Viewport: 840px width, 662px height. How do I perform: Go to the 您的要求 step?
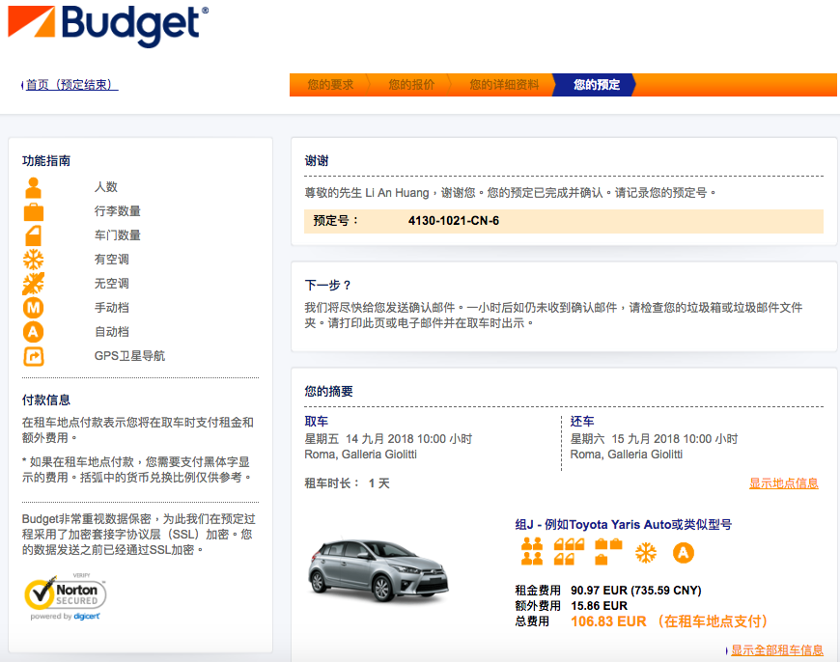[x=330, y=85]
